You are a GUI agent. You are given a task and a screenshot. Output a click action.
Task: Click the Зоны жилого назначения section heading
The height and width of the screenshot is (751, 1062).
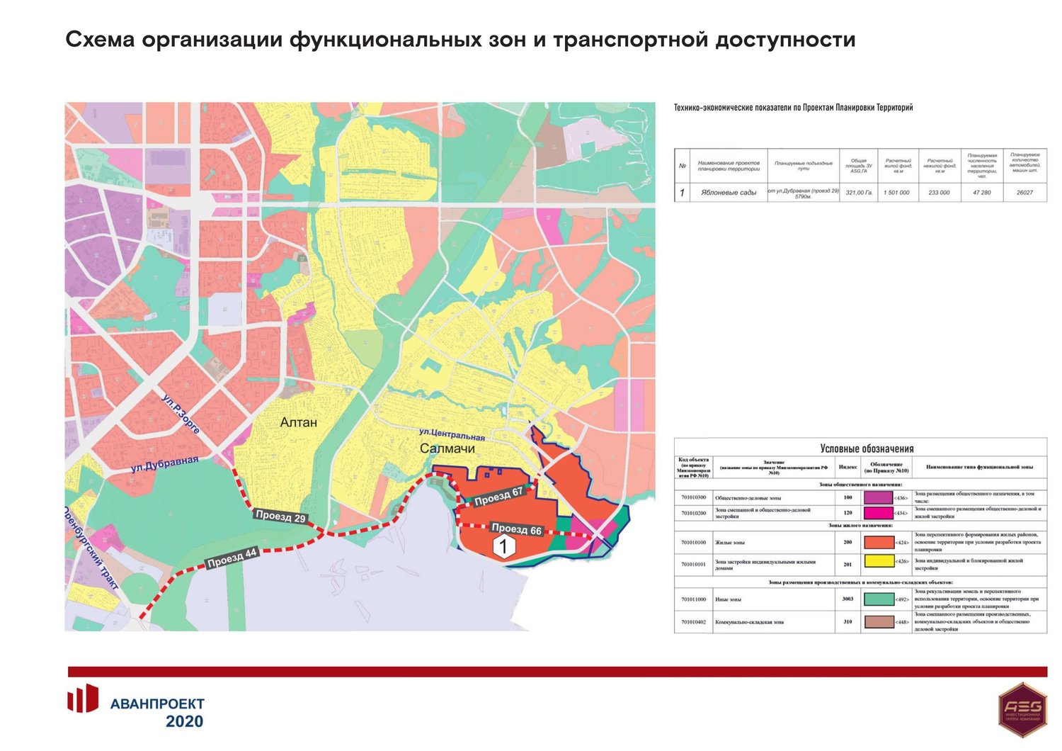coord(860,526)
